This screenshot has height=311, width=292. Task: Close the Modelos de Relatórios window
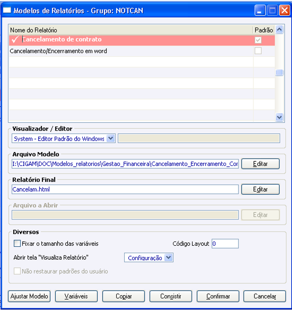tap(285, 10)
